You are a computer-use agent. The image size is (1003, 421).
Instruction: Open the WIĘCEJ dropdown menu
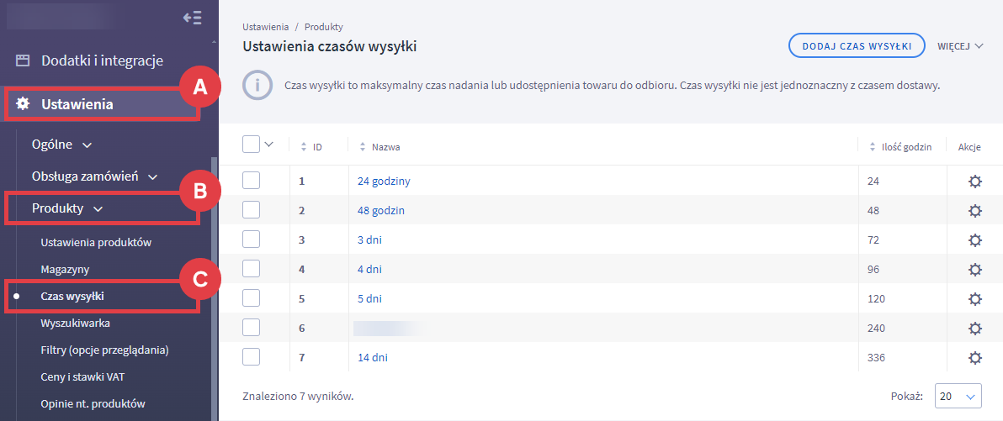click(x=959, y=46)
